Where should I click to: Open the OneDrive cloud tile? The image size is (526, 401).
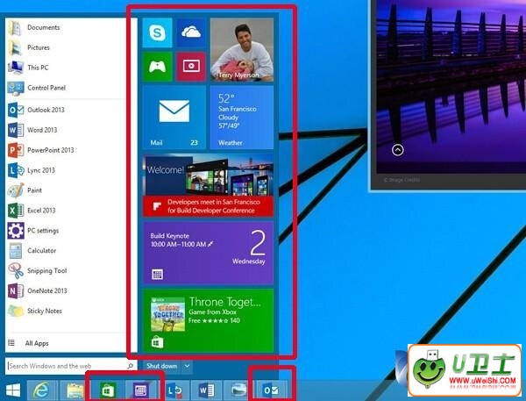pyautogui.click(x=191, y=33)
